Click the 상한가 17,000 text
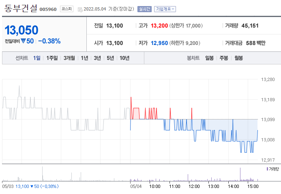The width and height of the screenshot is (281, 194). (186, 26)
